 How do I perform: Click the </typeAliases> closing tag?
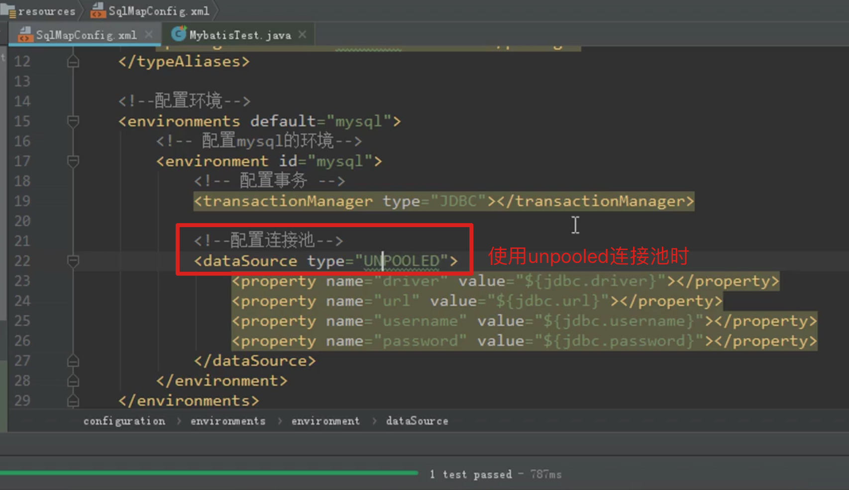pos(184,62)
